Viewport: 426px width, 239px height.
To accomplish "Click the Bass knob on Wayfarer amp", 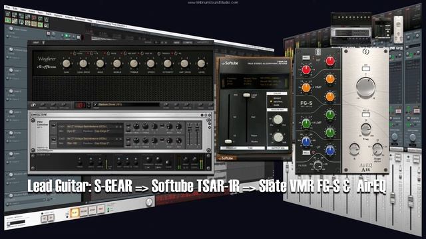I will coord(100,64).
